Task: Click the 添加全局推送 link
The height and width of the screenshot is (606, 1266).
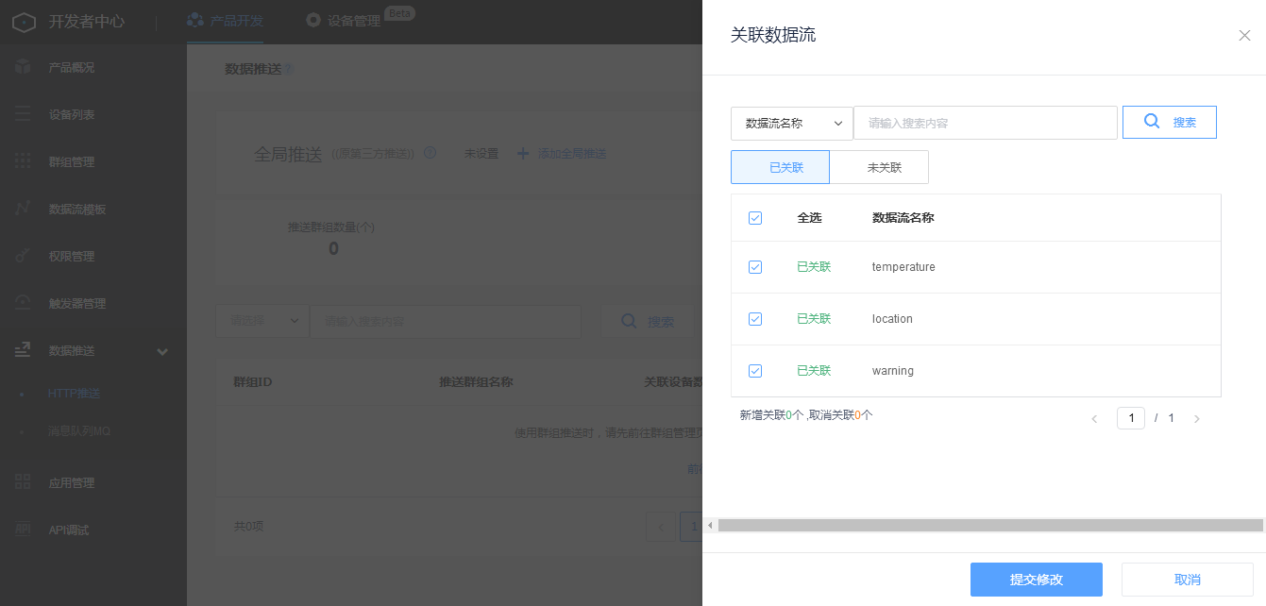Action: point(571,153)
